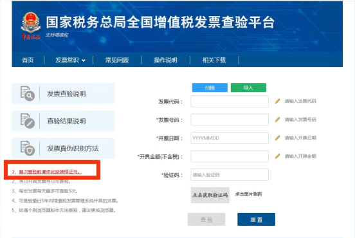Expand the 发票常识 dropdown arrow
The image size is (355, 238).
tap(84, 60)
